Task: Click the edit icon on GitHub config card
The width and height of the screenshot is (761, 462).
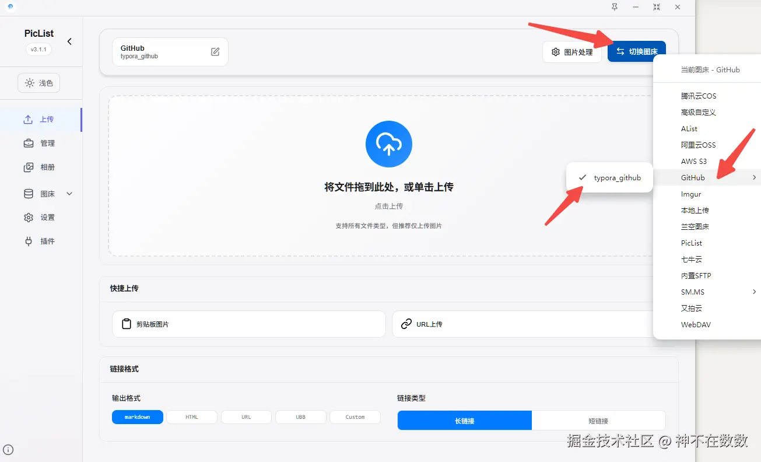Action: click(x=215, y=52)
